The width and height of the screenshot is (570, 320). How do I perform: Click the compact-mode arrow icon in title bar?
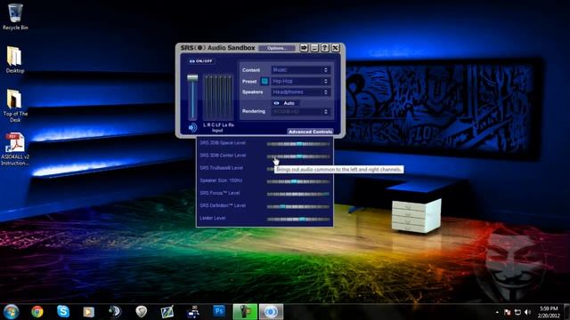coord(304,48)
